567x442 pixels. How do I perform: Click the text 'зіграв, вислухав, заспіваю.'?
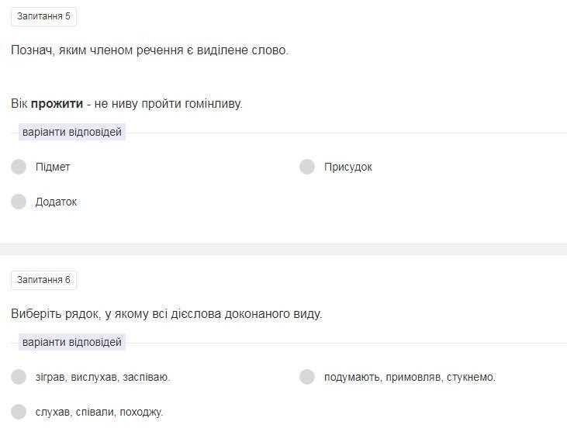click(102, 378)
